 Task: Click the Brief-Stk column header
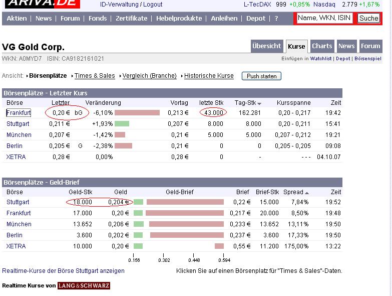pos(267,192)
